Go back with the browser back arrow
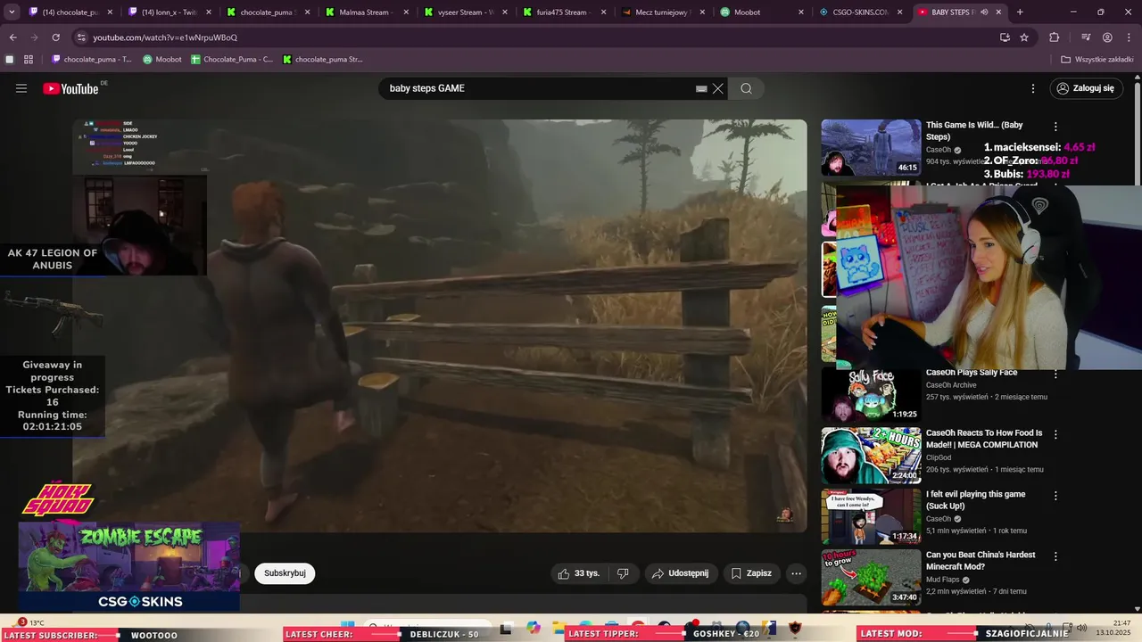1142x642 pixels. [x=12, y=37]
